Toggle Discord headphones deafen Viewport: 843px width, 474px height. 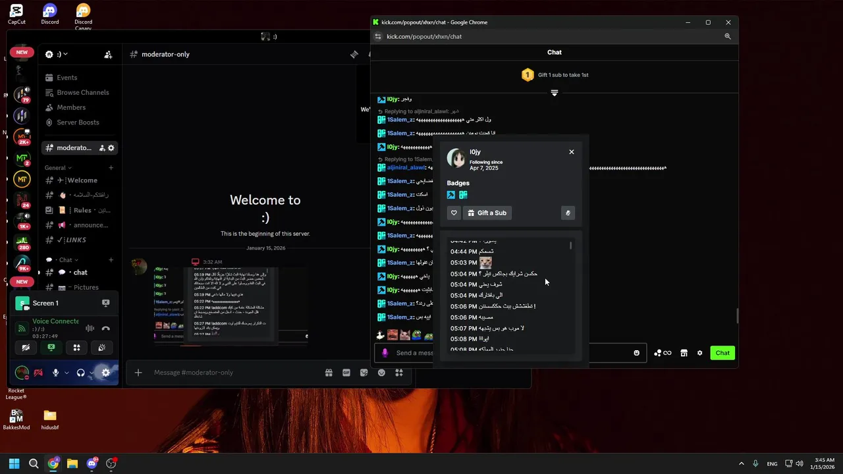click(x=80, y=373)
